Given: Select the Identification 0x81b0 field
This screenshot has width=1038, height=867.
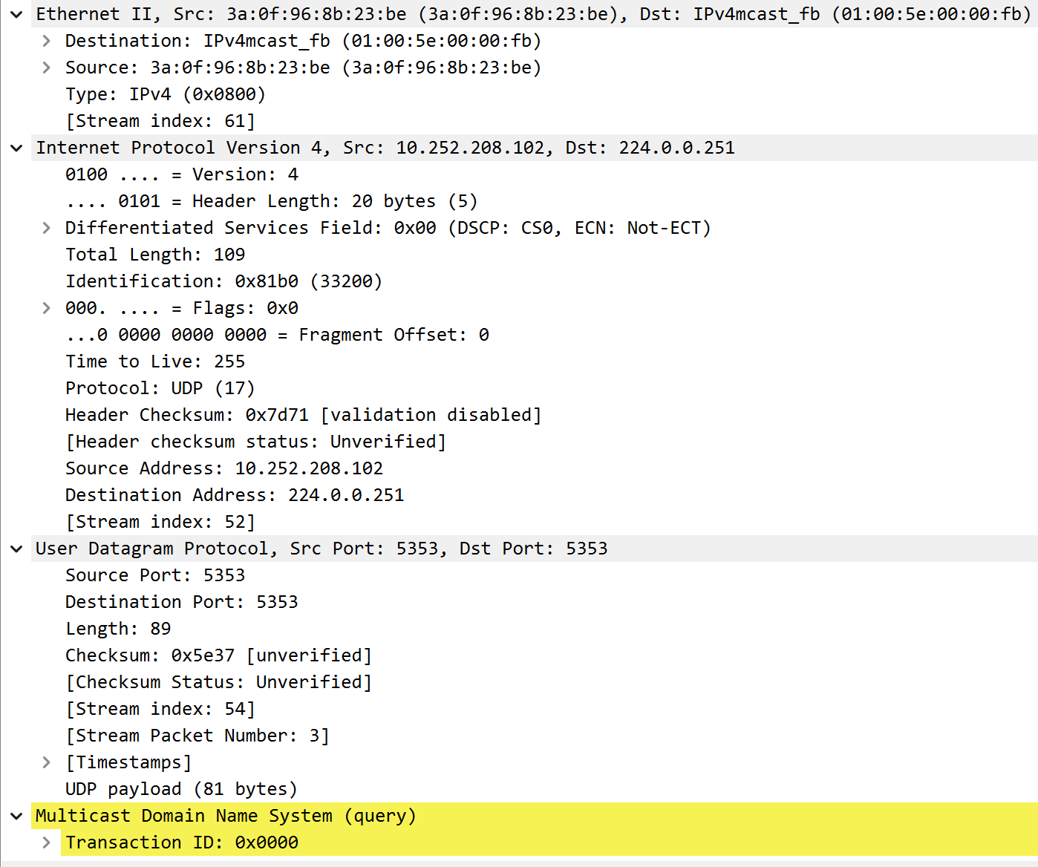Looking at the screenshot, I should (223, 281).
